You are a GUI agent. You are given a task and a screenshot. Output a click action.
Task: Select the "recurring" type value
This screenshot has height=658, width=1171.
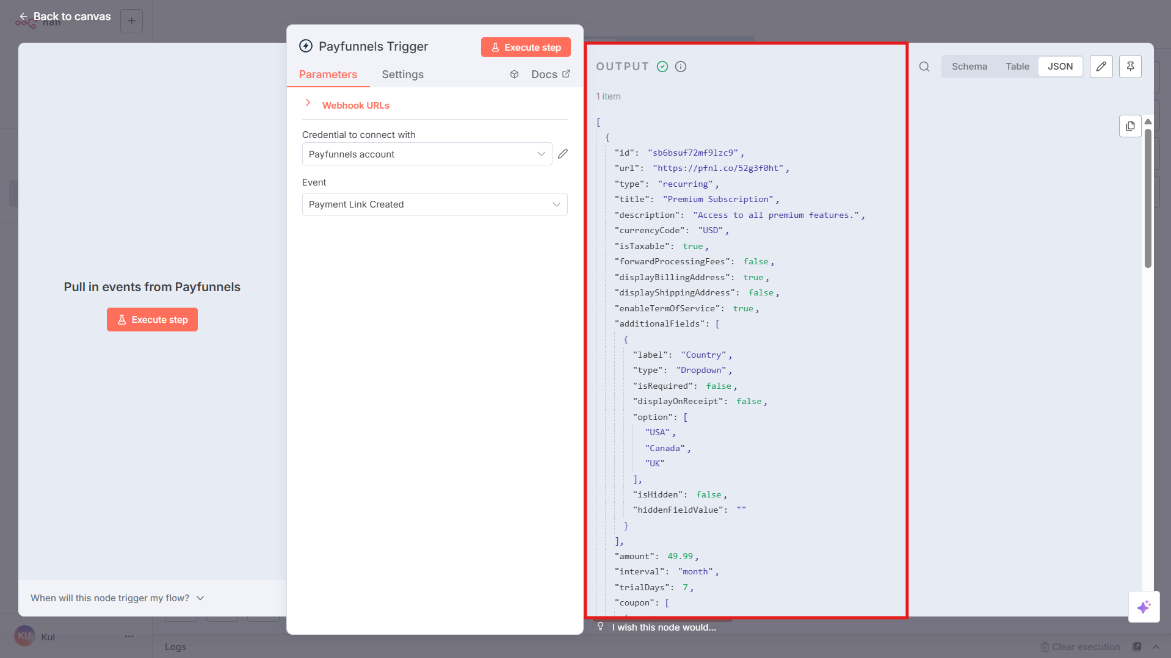(x=685, y=184)
